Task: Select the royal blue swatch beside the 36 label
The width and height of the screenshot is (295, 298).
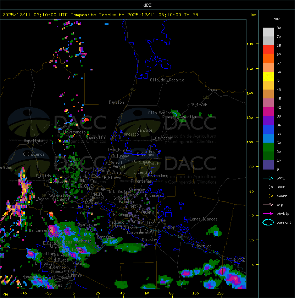Action: point(268,130)
